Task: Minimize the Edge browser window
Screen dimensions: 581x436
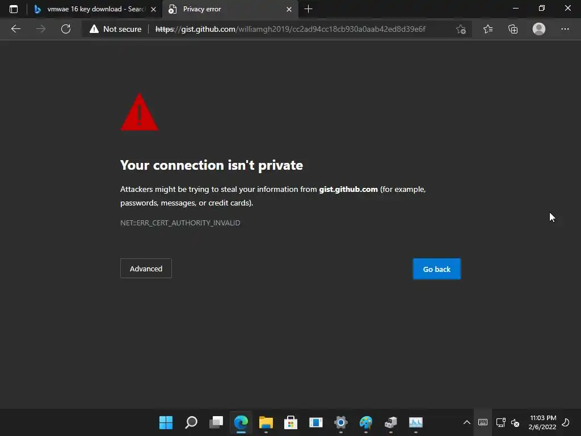Action: [516, 8]
